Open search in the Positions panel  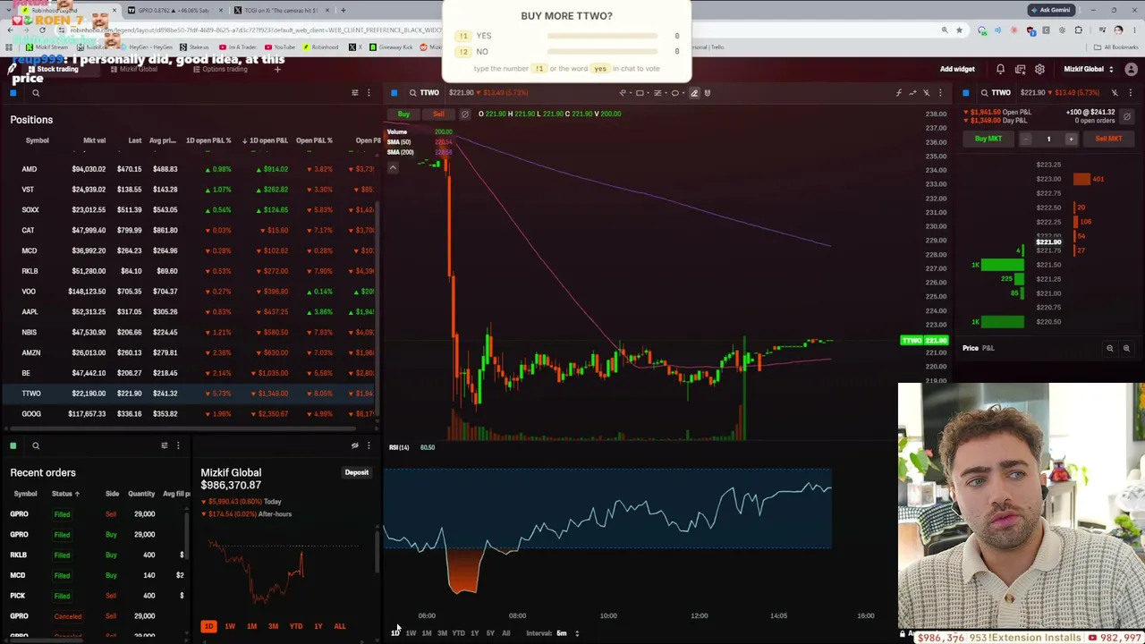pyautogui.click(x=36, y=93)
